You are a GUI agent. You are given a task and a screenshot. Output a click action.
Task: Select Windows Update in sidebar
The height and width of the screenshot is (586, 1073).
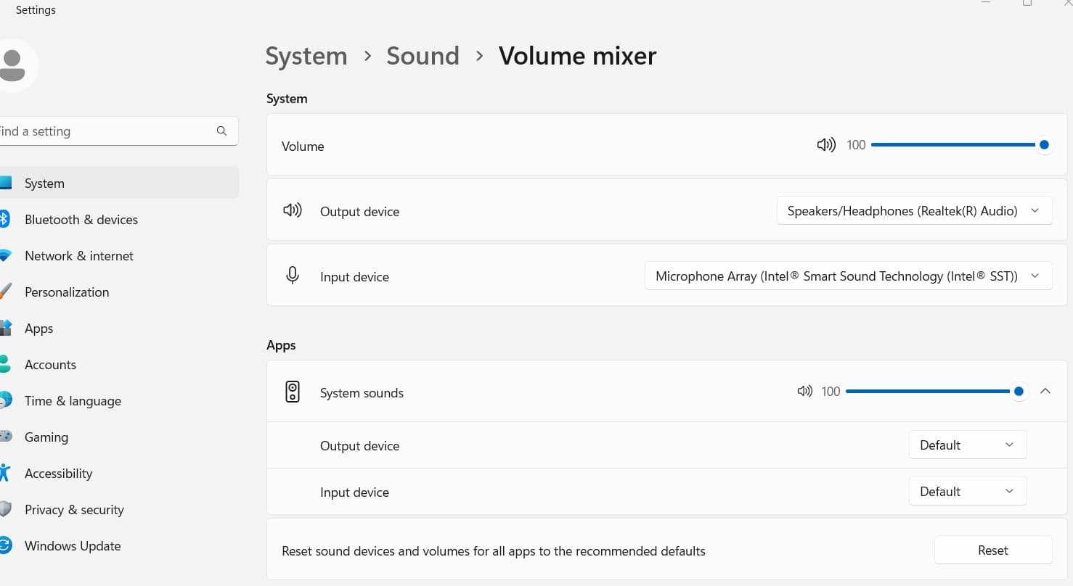(73, 546)
